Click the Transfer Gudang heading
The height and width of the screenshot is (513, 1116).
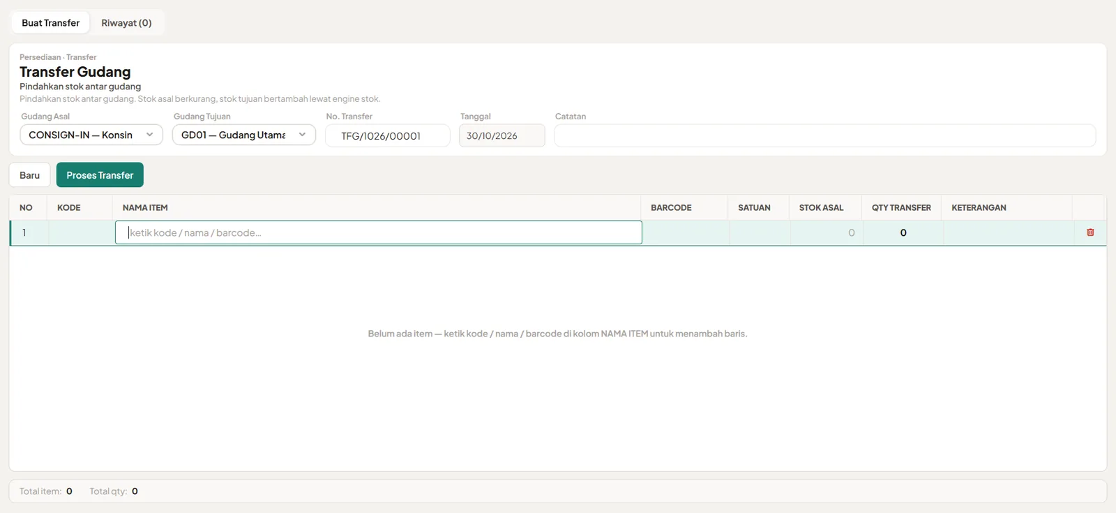click(75, 72)
